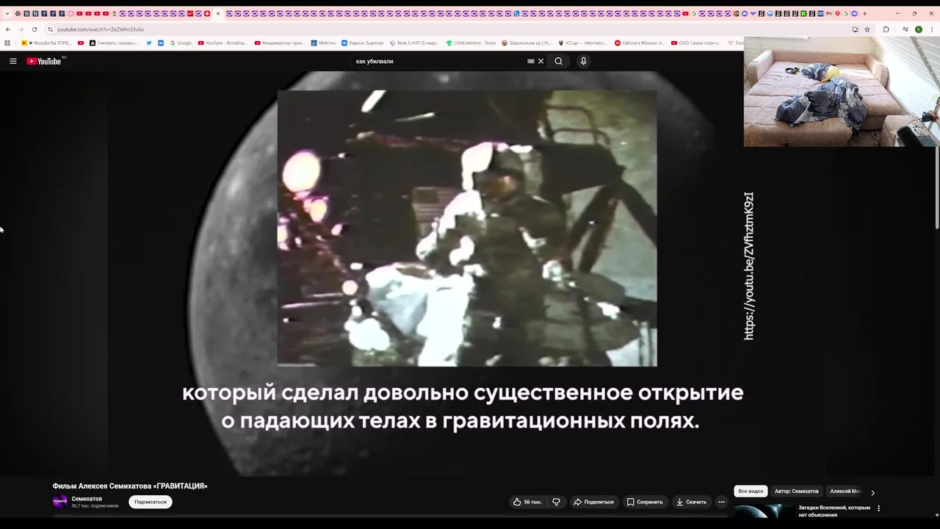Open the Chrome three-dot menu
Viewport: 940px width, 529px height.
pos(933,29)
